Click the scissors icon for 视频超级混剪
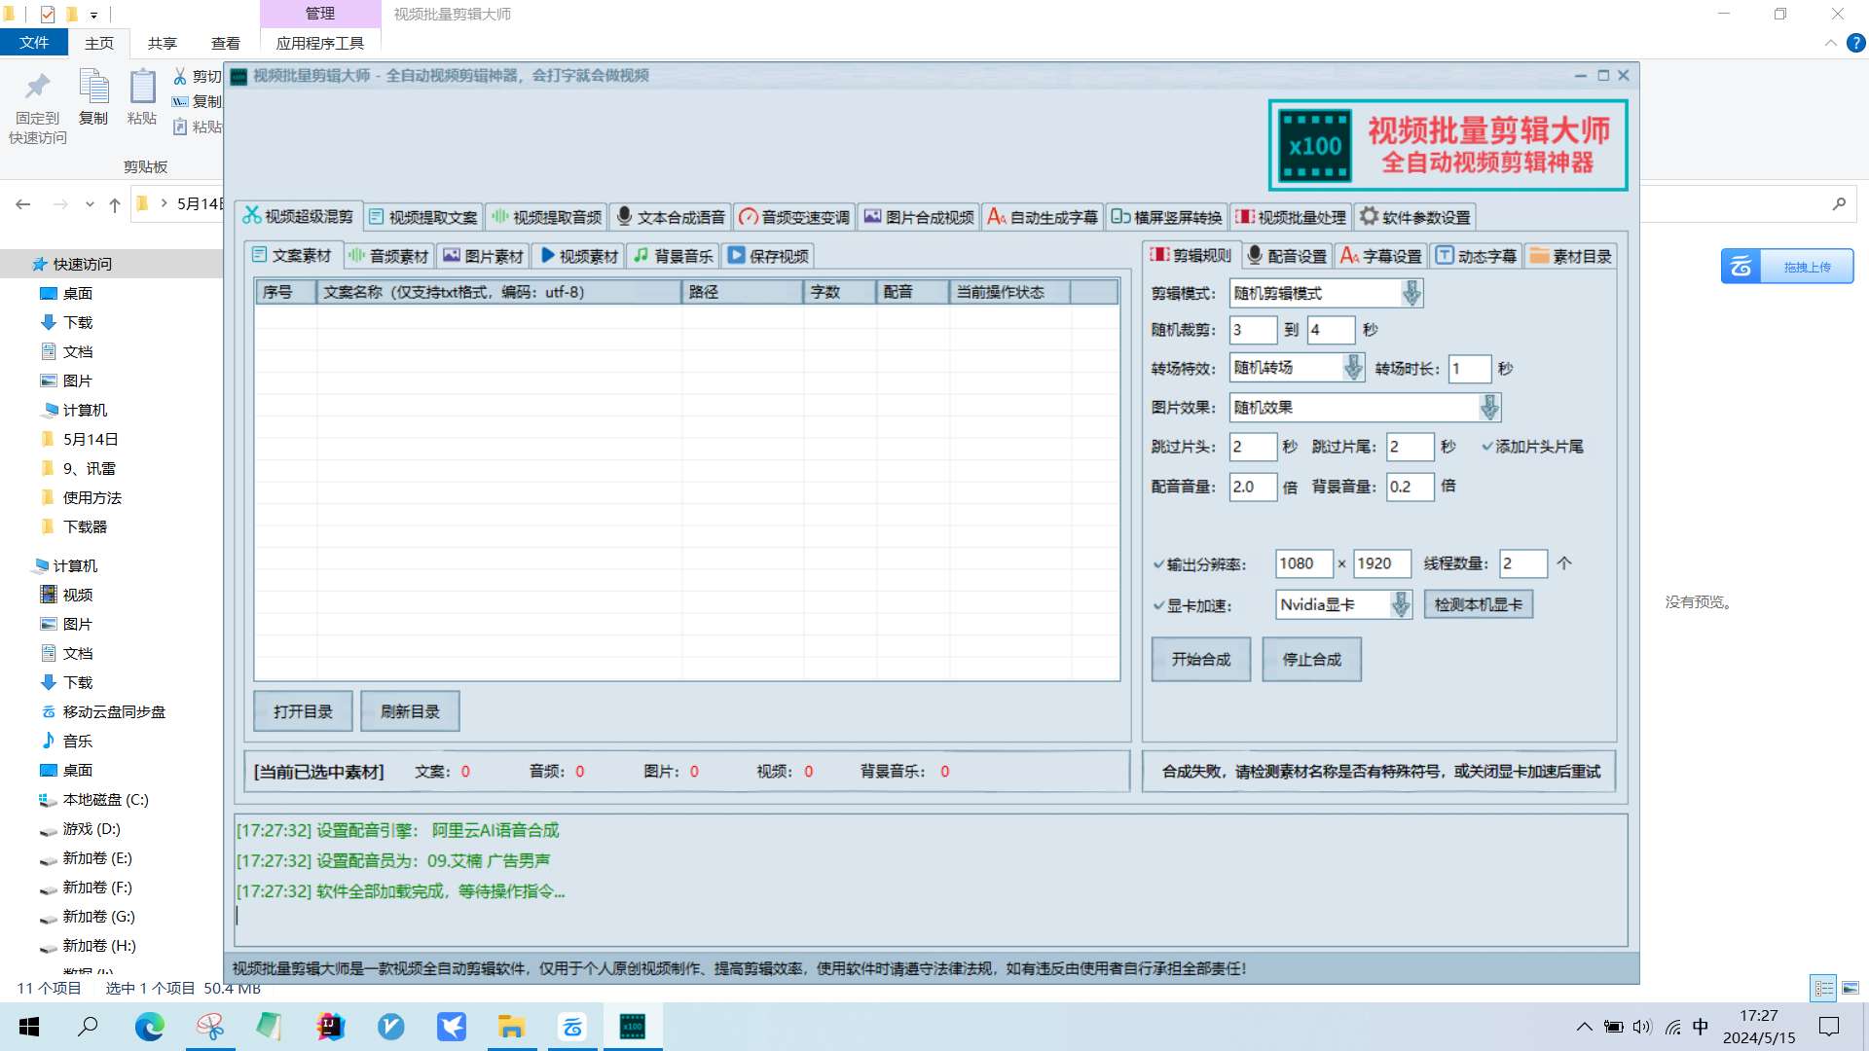The width and height of the screenshot is (1869, 1051). click(x=252, y=215)
